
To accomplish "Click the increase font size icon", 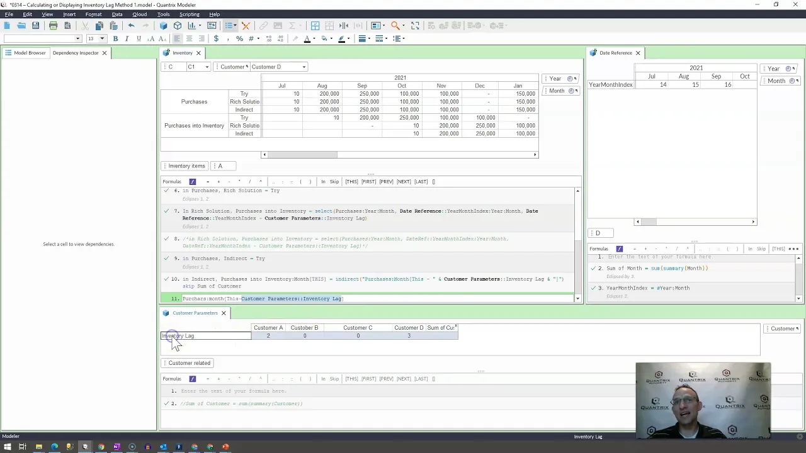I will click(x=150, y=39).
